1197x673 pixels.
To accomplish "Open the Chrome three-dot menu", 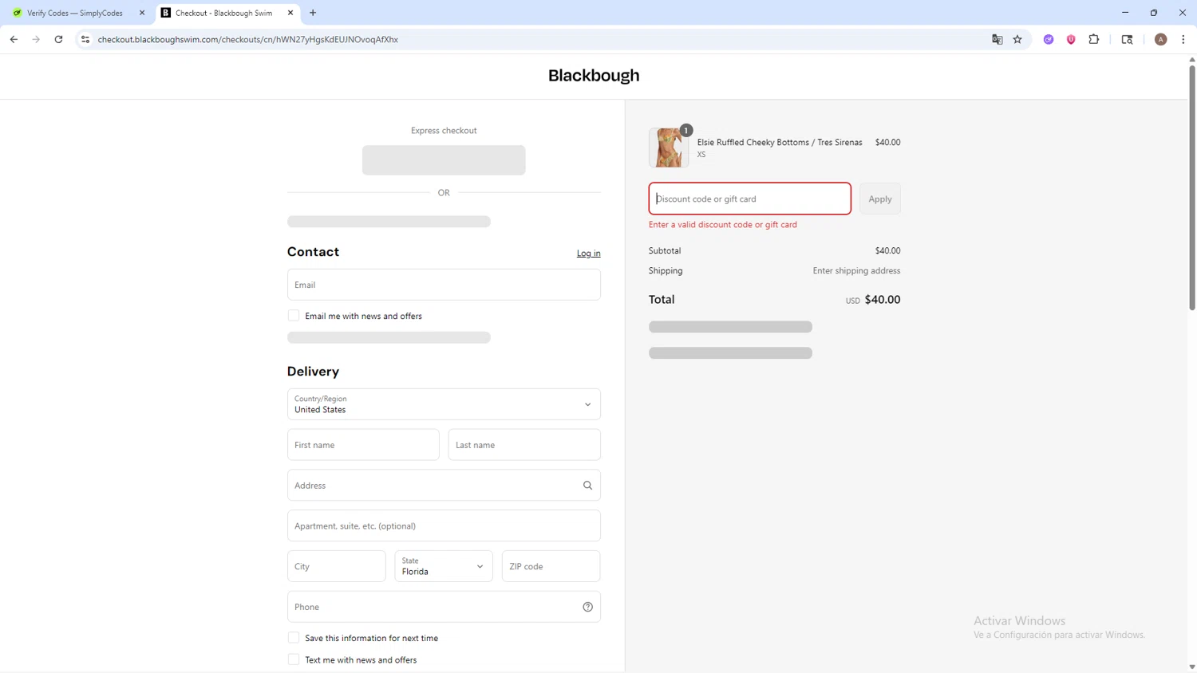I will coord(1183,39).
